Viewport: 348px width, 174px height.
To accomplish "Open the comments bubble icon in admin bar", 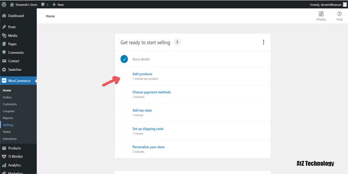I will 43,4.
